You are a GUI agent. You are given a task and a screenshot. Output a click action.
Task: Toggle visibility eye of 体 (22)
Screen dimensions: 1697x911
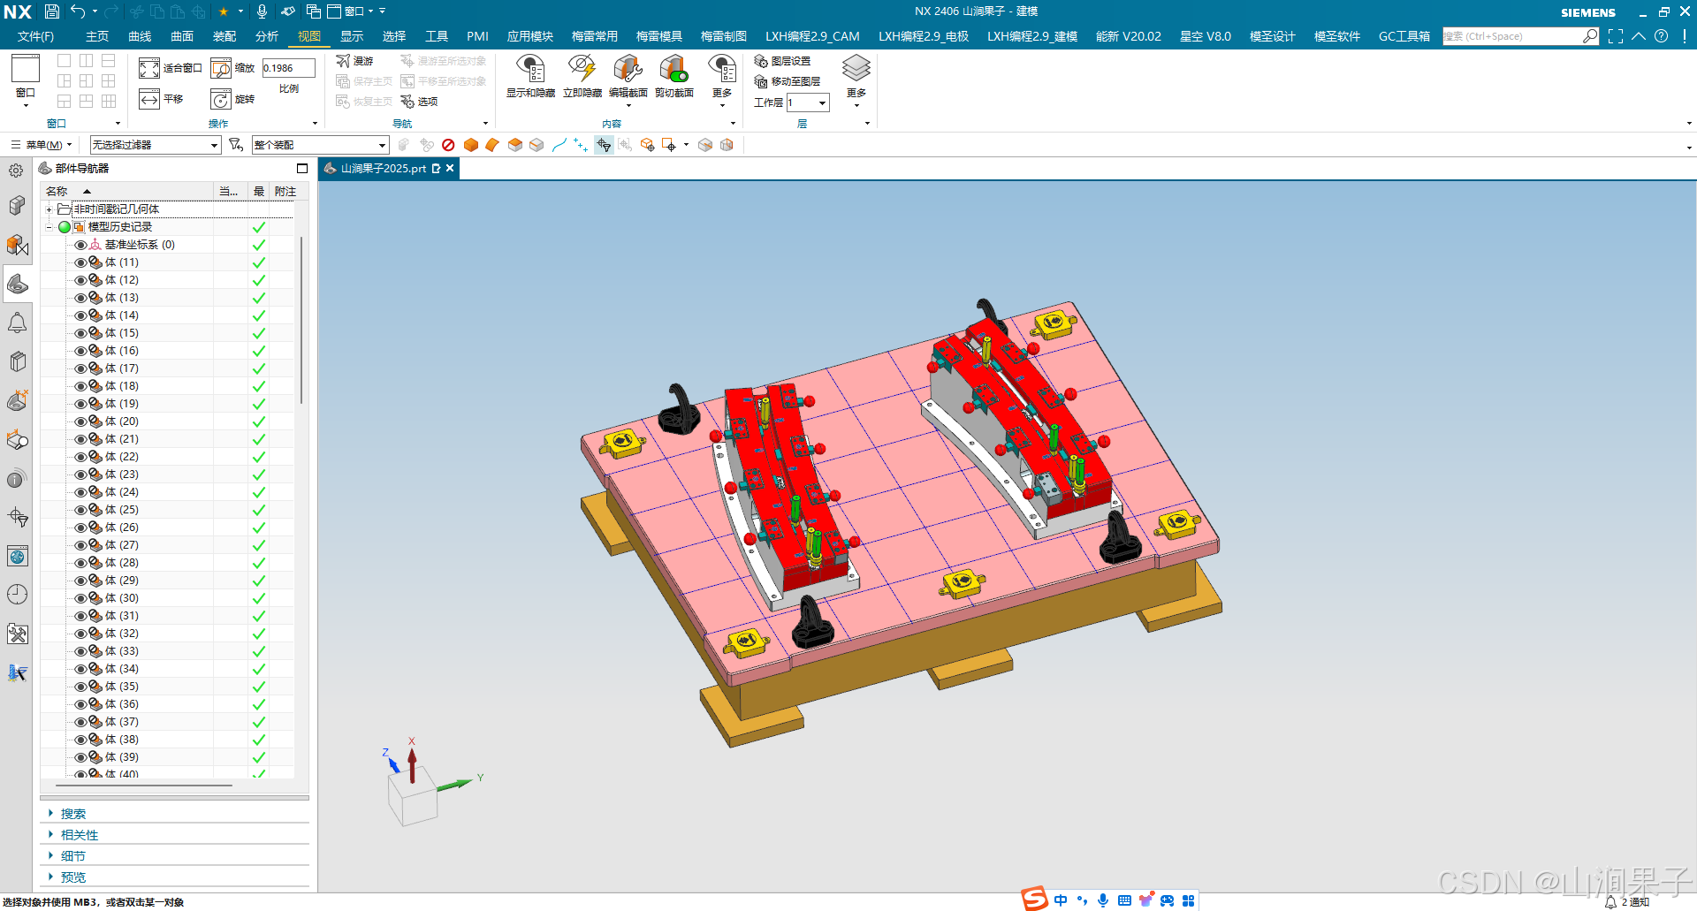(x=80, y=457)
